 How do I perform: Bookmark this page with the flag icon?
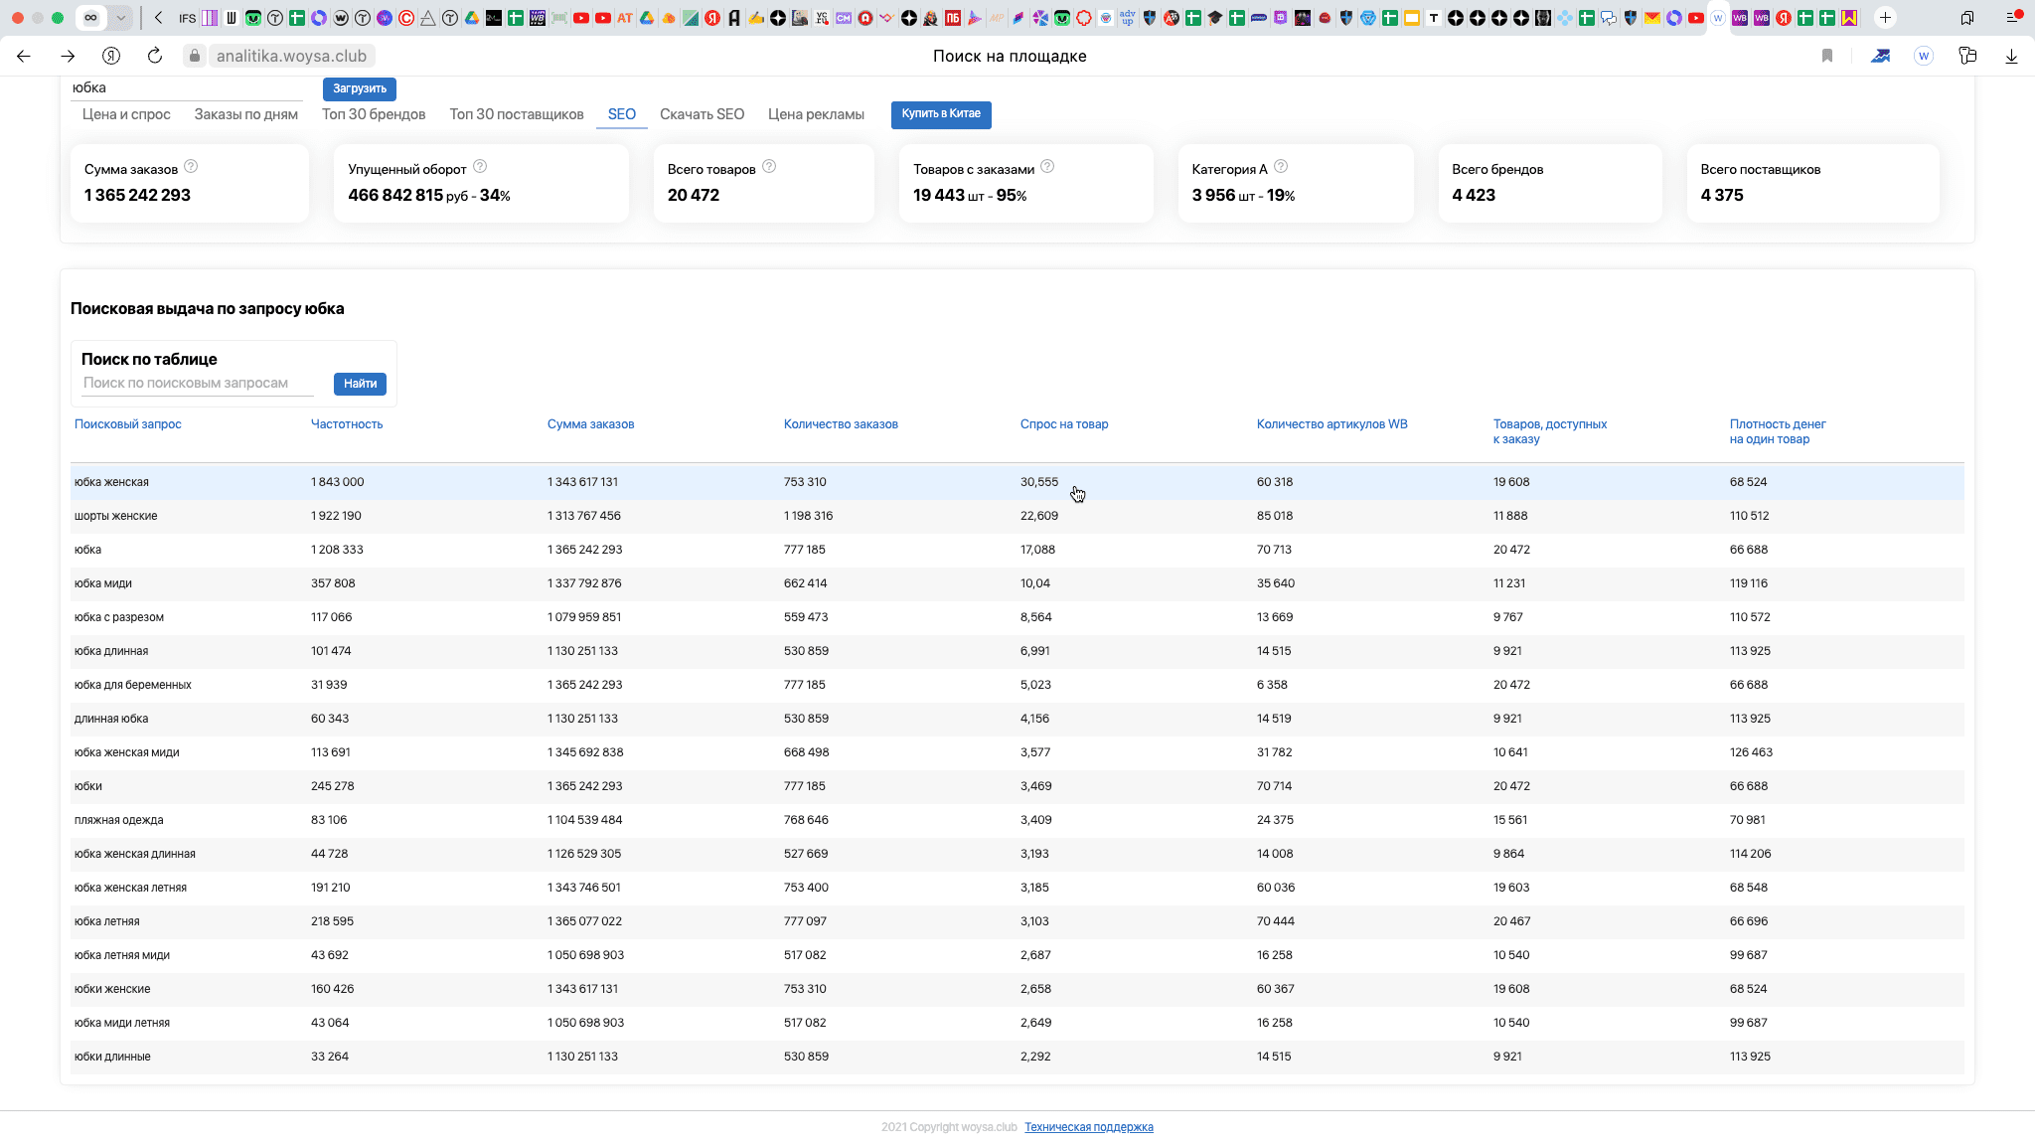coord(1827,56)
